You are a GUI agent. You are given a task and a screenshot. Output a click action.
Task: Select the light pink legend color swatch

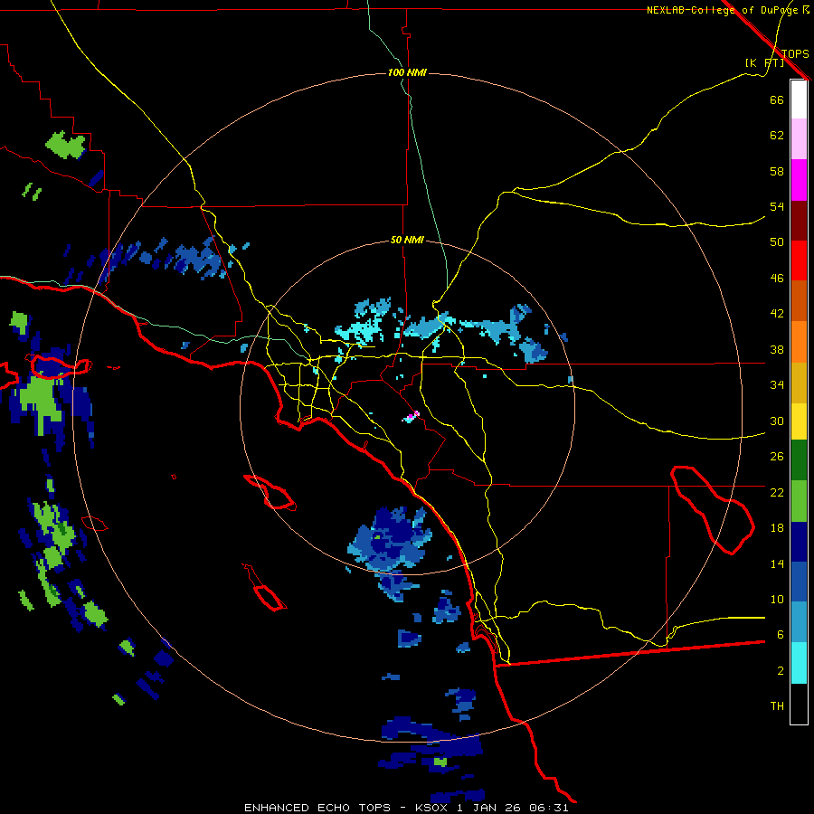(x=799, y=139)
